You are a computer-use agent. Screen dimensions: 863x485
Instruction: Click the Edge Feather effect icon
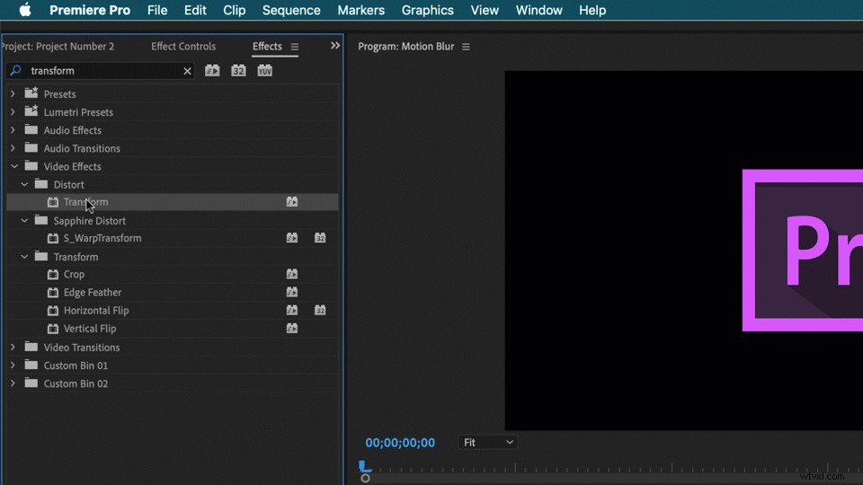point(53,293)
